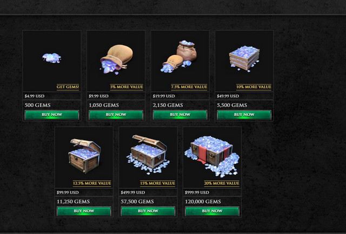
Task: Click the 5% MORE VALUE banner
Action: [x=127, y=87]
